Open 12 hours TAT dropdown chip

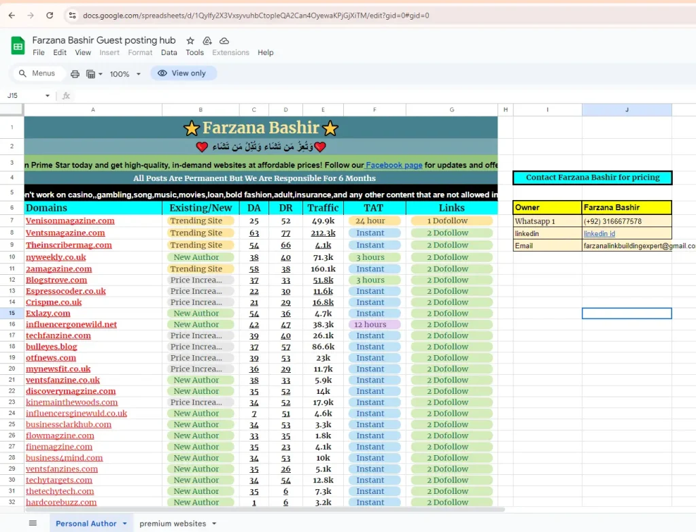click(x=375, y=325)
